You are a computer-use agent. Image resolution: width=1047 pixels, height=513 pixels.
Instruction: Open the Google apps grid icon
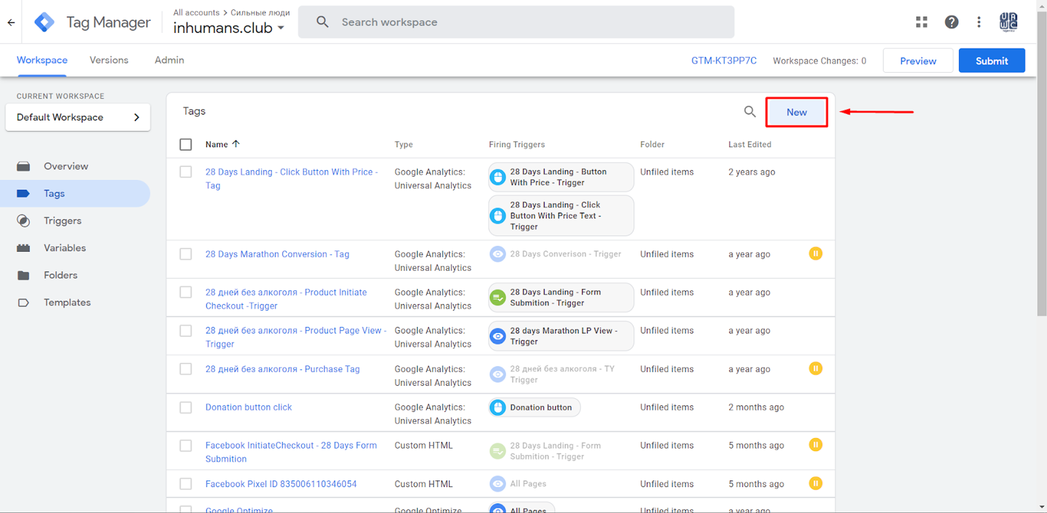[x=921, y=22]
